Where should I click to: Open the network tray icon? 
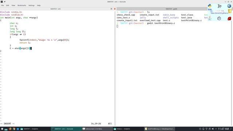coord(206,129)
